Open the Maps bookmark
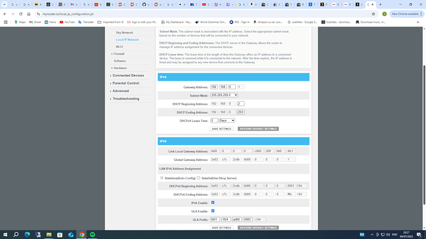This screenshot has height=239, width=426. [x=20, y=22]
